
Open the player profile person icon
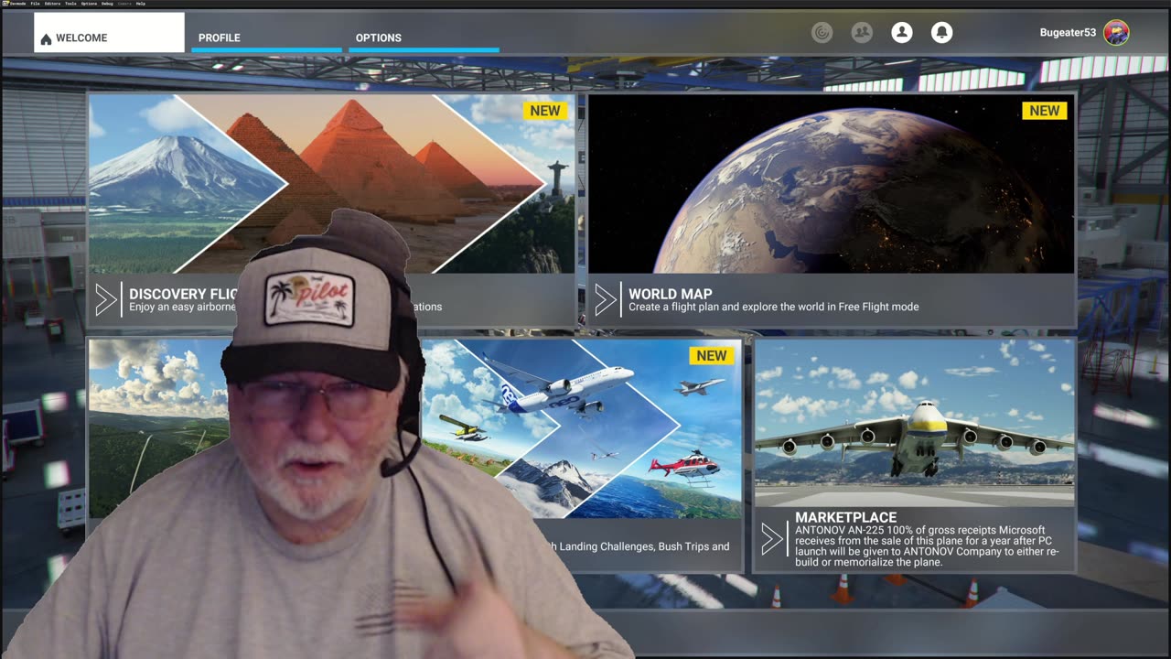tap(902, 33)
